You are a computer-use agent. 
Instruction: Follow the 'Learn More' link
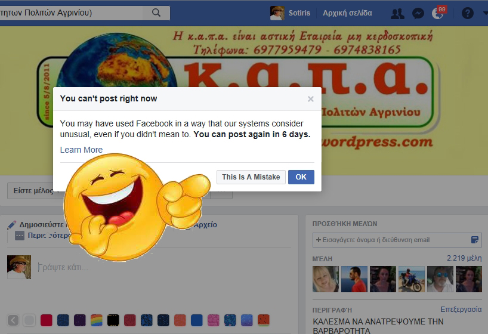81,150
